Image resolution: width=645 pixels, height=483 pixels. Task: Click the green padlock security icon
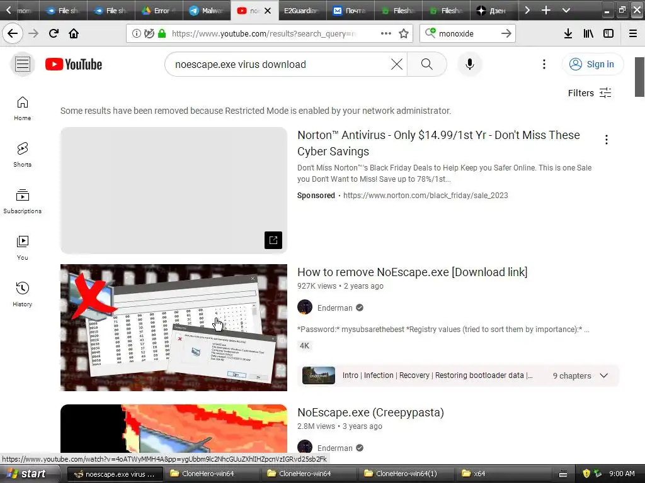click(162, 34)
